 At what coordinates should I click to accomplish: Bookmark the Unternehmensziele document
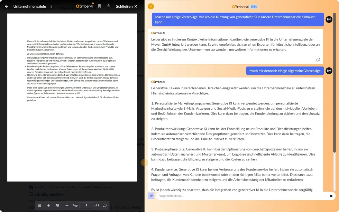point(100,6)
